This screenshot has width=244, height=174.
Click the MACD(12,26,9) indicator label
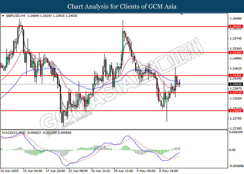tap(14, 133)
